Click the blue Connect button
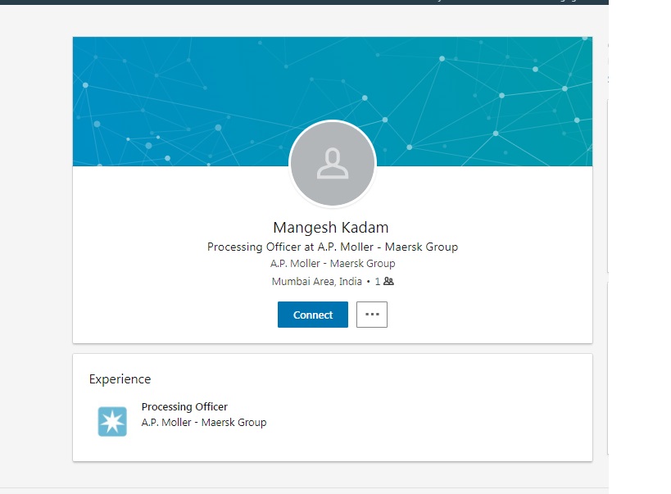This screenshot has height=494, width=671. (x=313, y=315)
